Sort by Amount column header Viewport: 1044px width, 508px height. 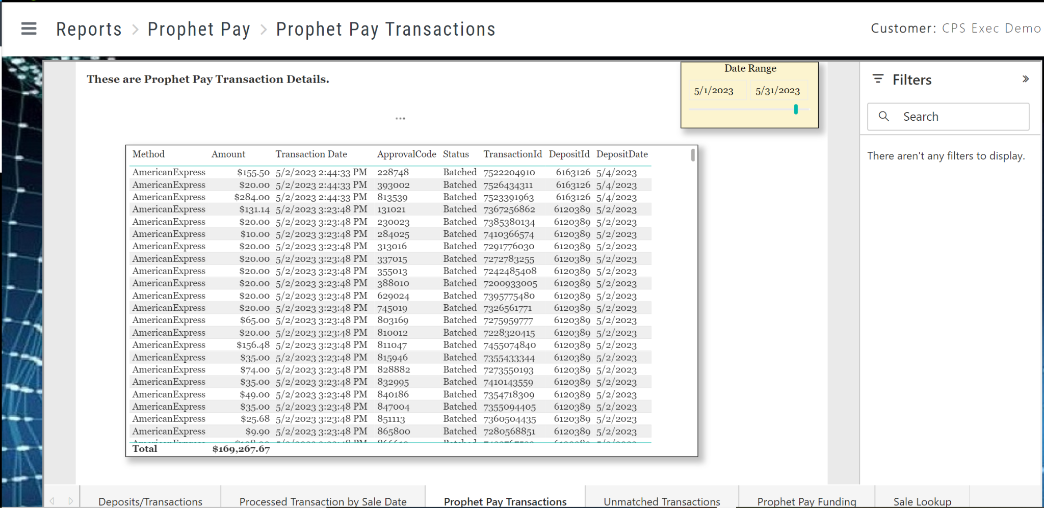coord(228,154)
